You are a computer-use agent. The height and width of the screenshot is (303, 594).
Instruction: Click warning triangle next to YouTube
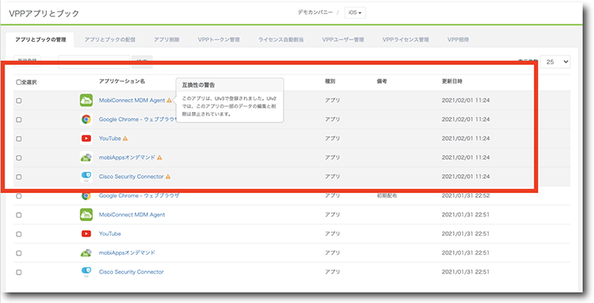[125, 138]
